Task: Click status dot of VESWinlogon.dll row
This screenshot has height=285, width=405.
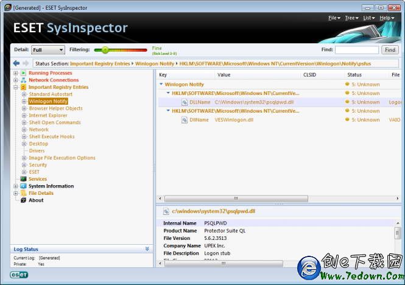Action: click(x=347, y=119)
